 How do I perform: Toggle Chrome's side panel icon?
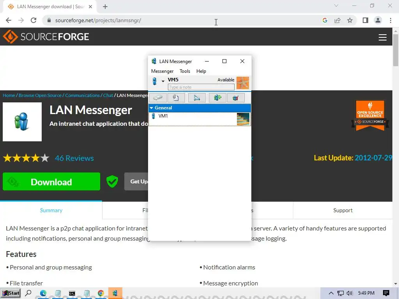tap(365, 20)
